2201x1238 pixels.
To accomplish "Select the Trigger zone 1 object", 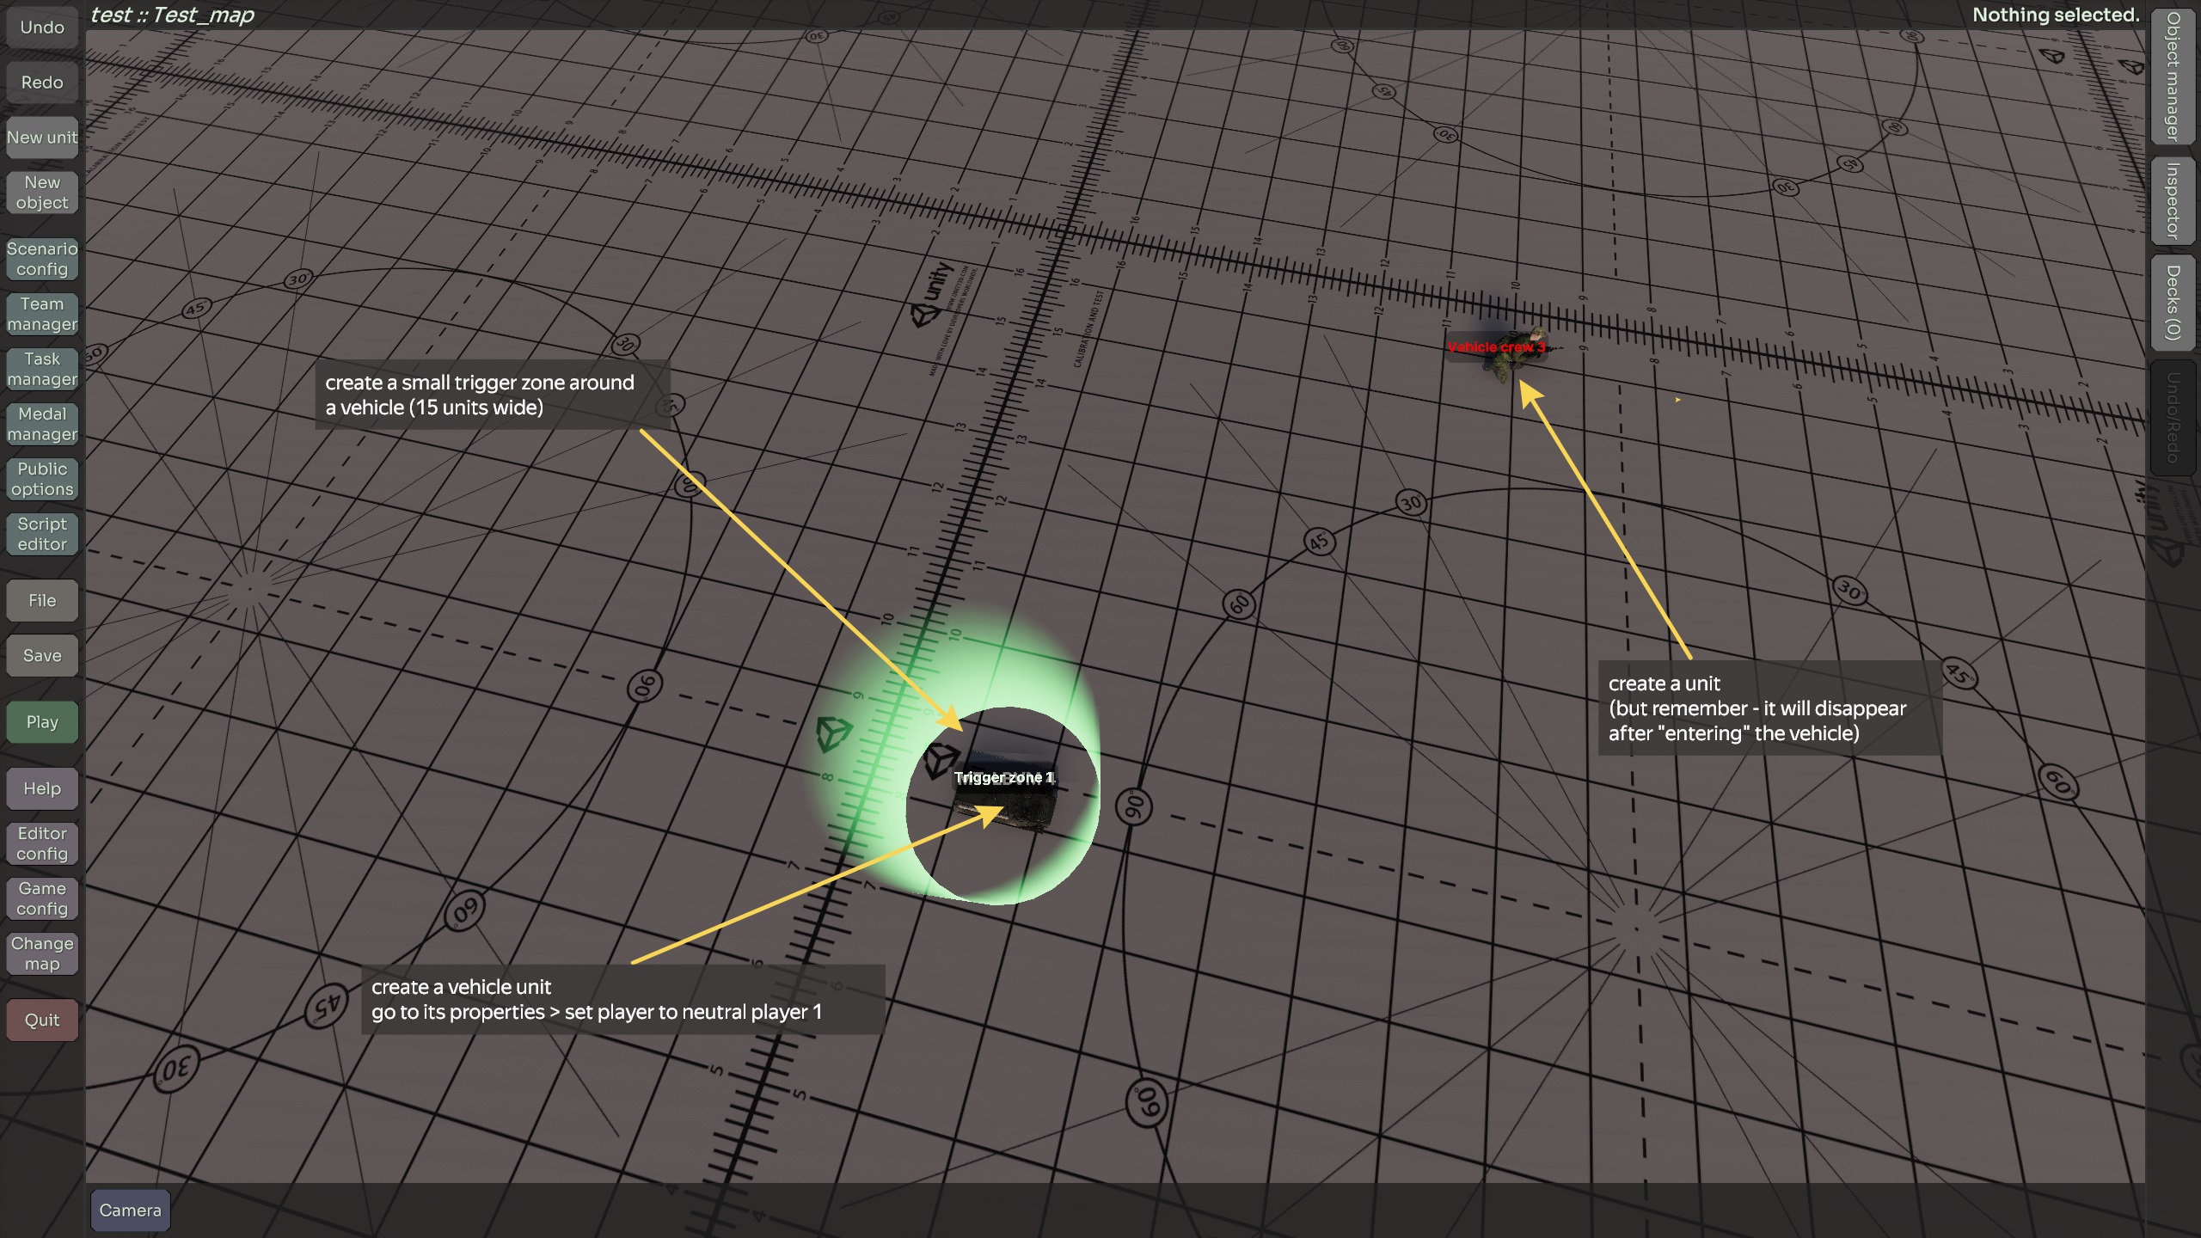I will coord(1003,778).
